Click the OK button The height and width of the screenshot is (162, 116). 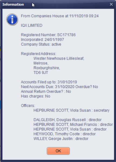[58, 151]
